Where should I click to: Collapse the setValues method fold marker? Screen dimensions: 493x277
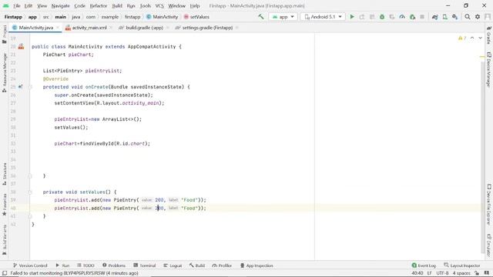(x=30, y=192)
